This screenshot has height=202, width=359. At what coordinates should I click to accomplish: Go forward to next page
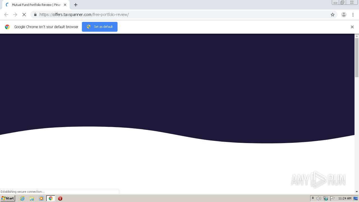coord(15,15)
